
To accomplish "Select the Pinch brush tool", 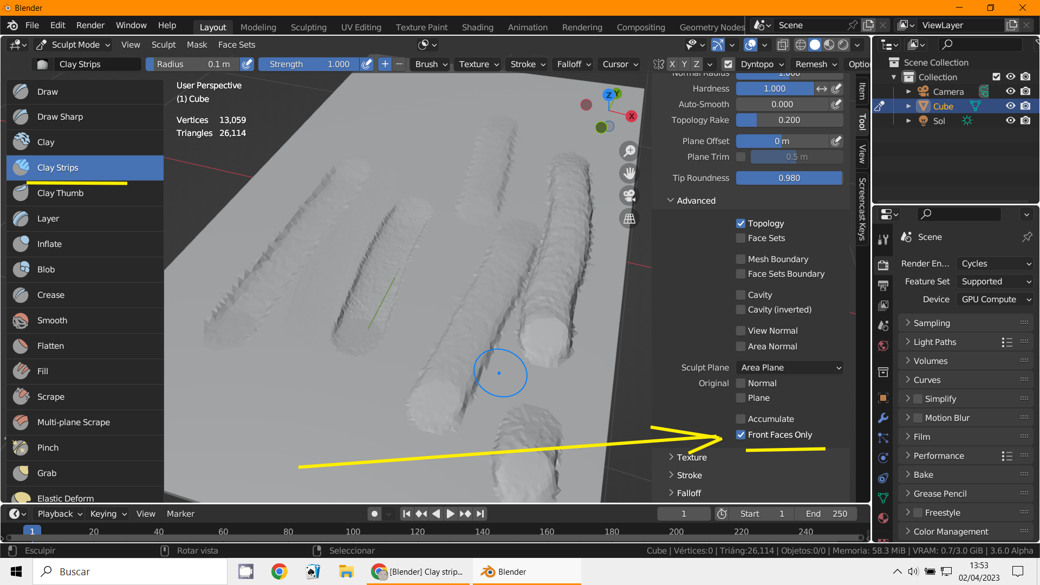I will coord(48,448).
